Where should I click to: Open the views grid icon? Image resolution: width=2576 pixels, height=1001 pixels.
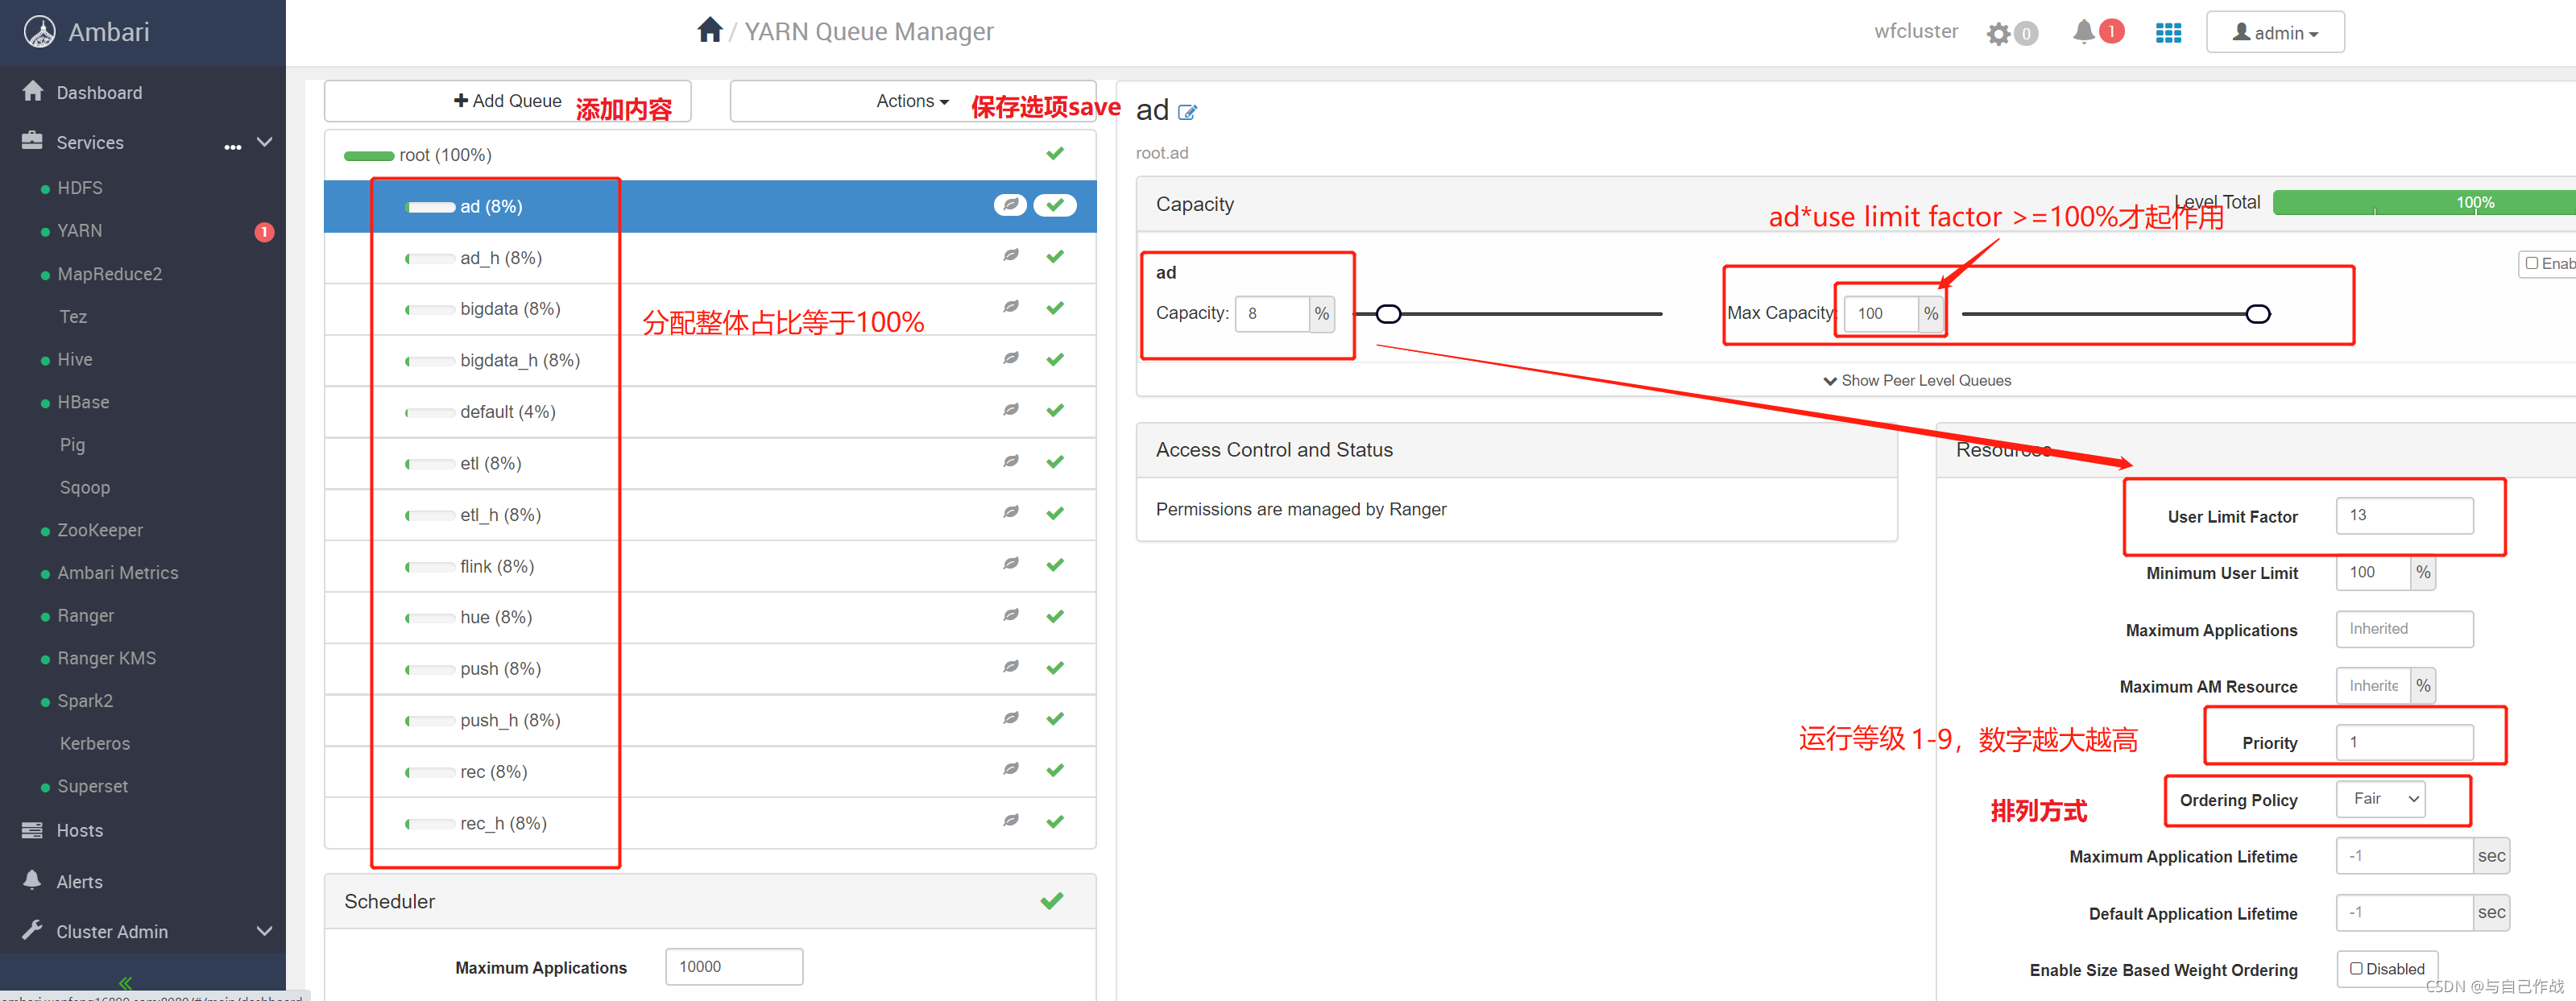point(2168,33)
